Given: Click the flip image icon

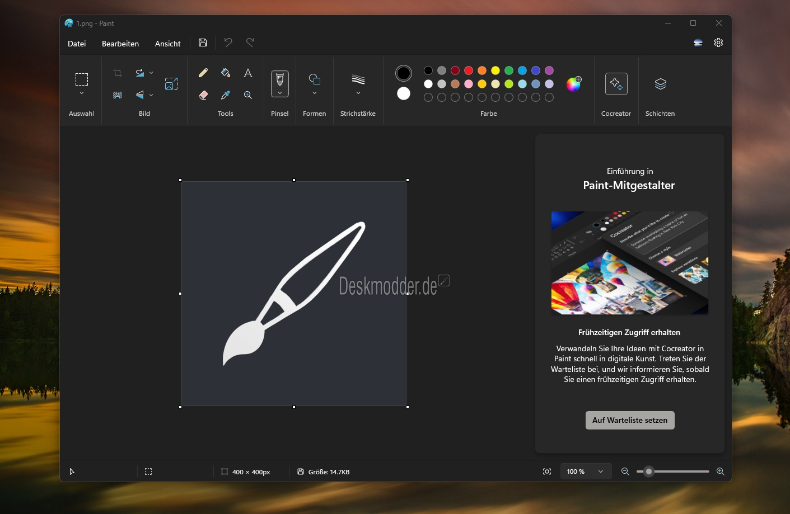Looking at the screenshot, I should (x=139, y=95).
